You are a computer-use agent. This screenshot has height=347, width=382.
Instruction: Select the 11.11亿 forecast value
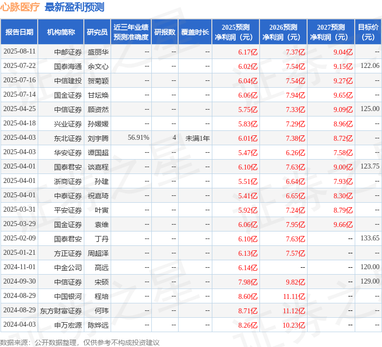[x=294, y=296]
